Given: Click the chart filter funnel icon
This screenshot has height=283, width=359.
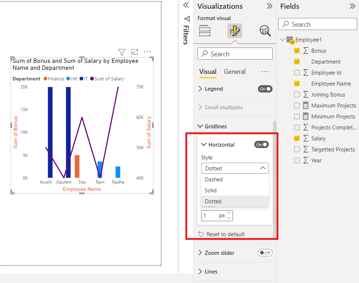Looking at the screenshot, I should (122, 52).
